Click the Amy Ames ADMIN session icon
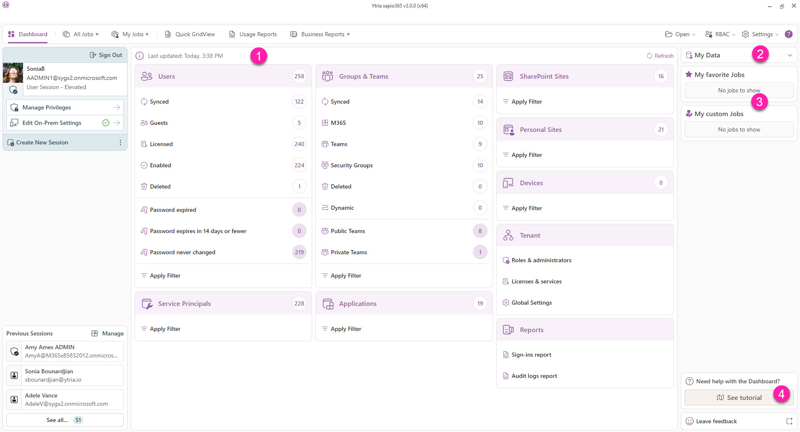The width and height of the screenshot is (800, 432). 15,352
